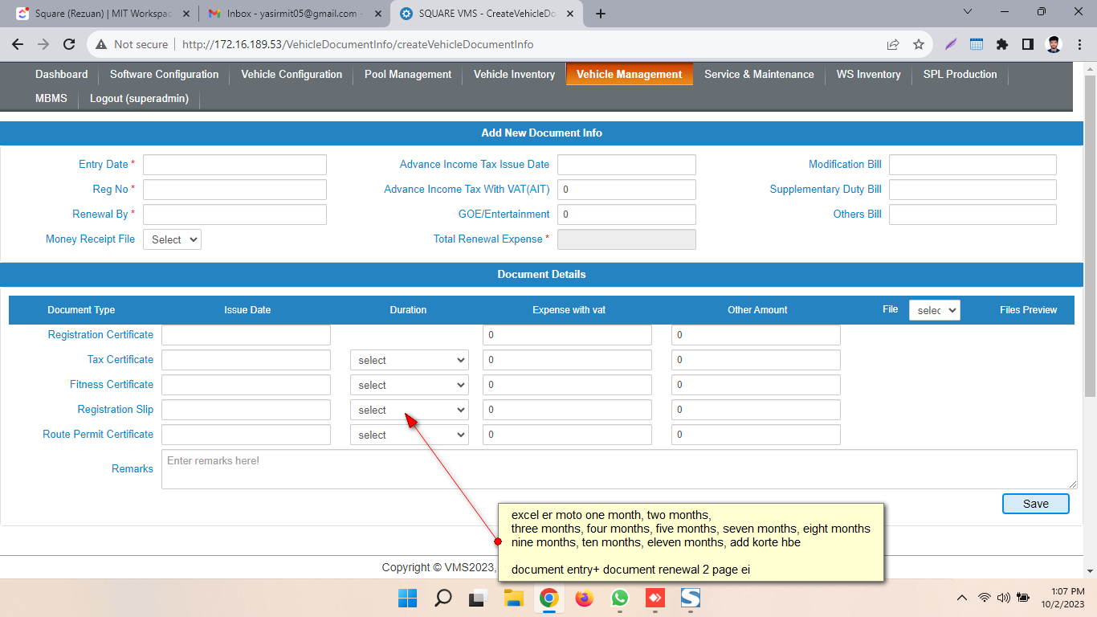Viewport: 1097px width, 617px height.
Task: Toggle the browser side panel
Action: click(x=1027, y=45)
